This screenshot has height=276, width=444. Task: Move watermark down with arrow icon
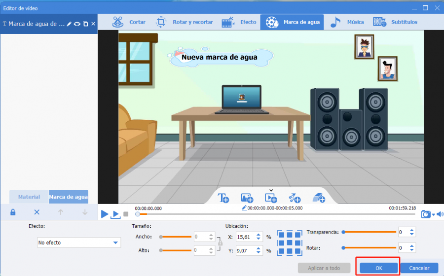(x=85, y=212)
